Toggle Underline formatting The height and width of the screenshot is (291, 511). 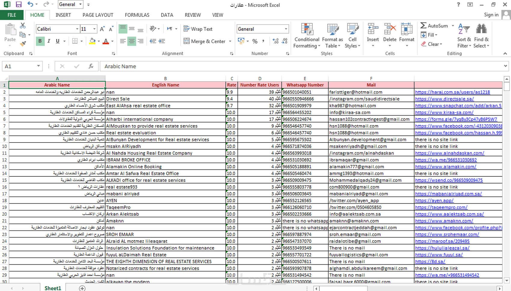(x=57, y=41)
